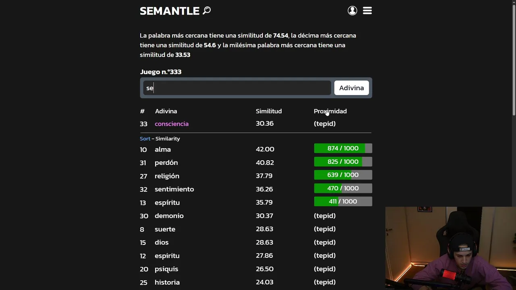Click the Adivina button
This screenshot has width=516, height=290.
click(x=351, y=88)
